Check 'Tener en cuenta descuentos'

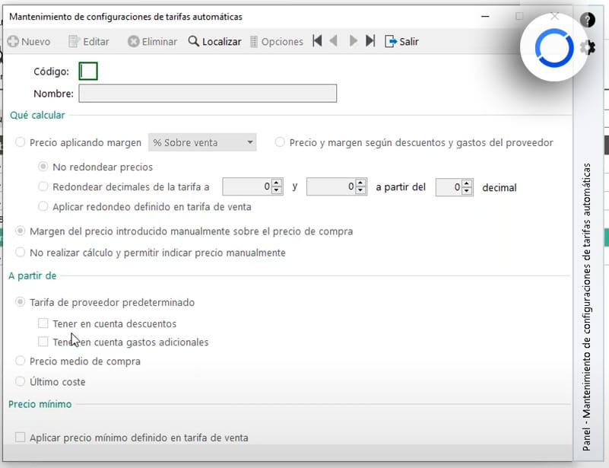43,323
